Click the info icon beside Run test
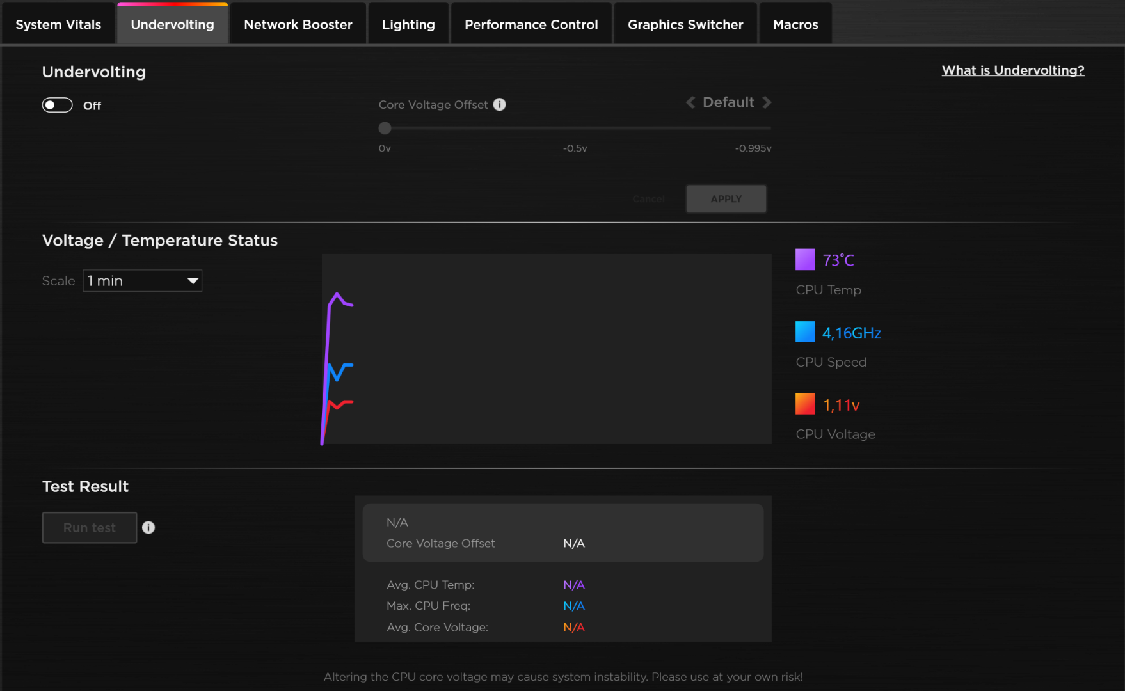The height and width of the screenshot is (691, 1125). point(148,528)
